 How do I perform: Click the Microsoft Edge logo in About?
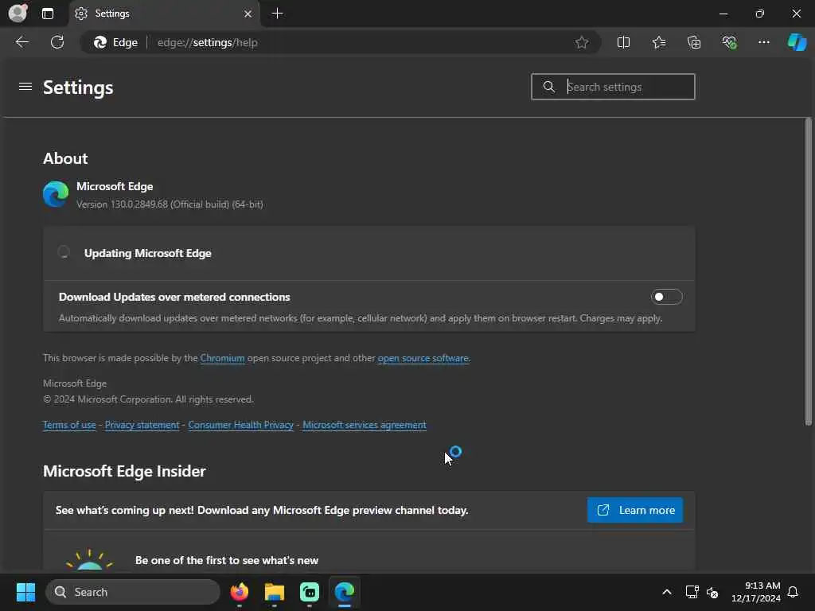pyautogui.click(x=56, y=194)
